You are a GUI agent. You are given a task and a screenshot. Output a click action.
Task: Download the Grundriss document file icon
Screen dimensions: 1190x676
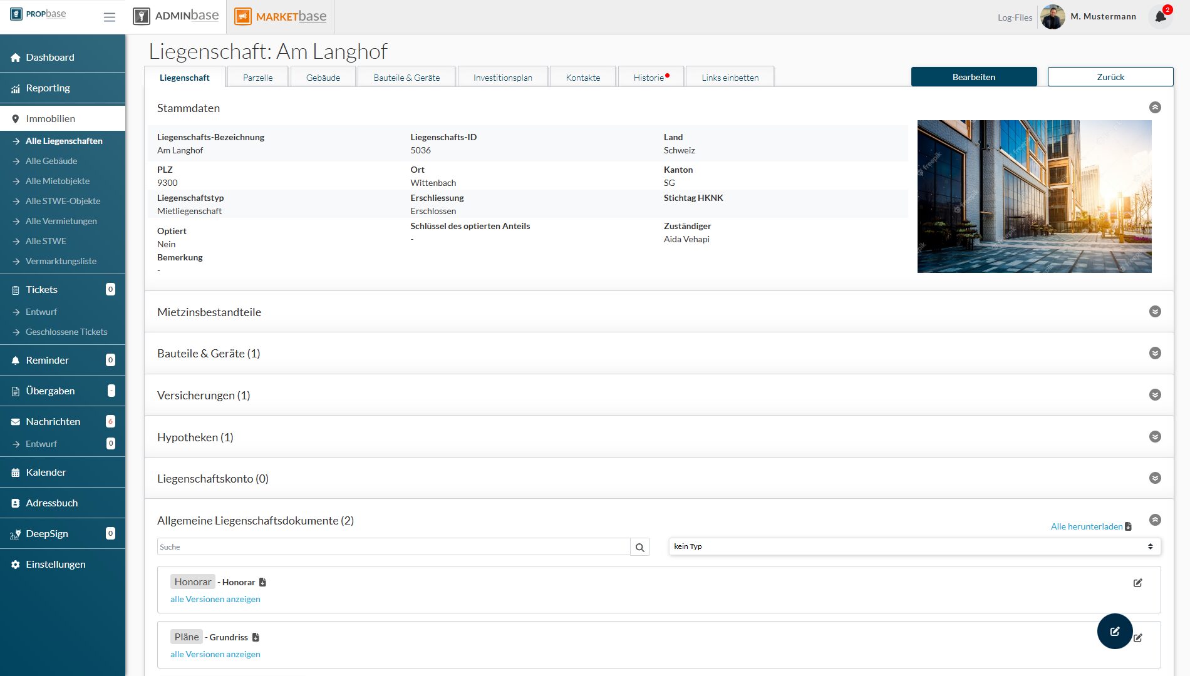256,637
